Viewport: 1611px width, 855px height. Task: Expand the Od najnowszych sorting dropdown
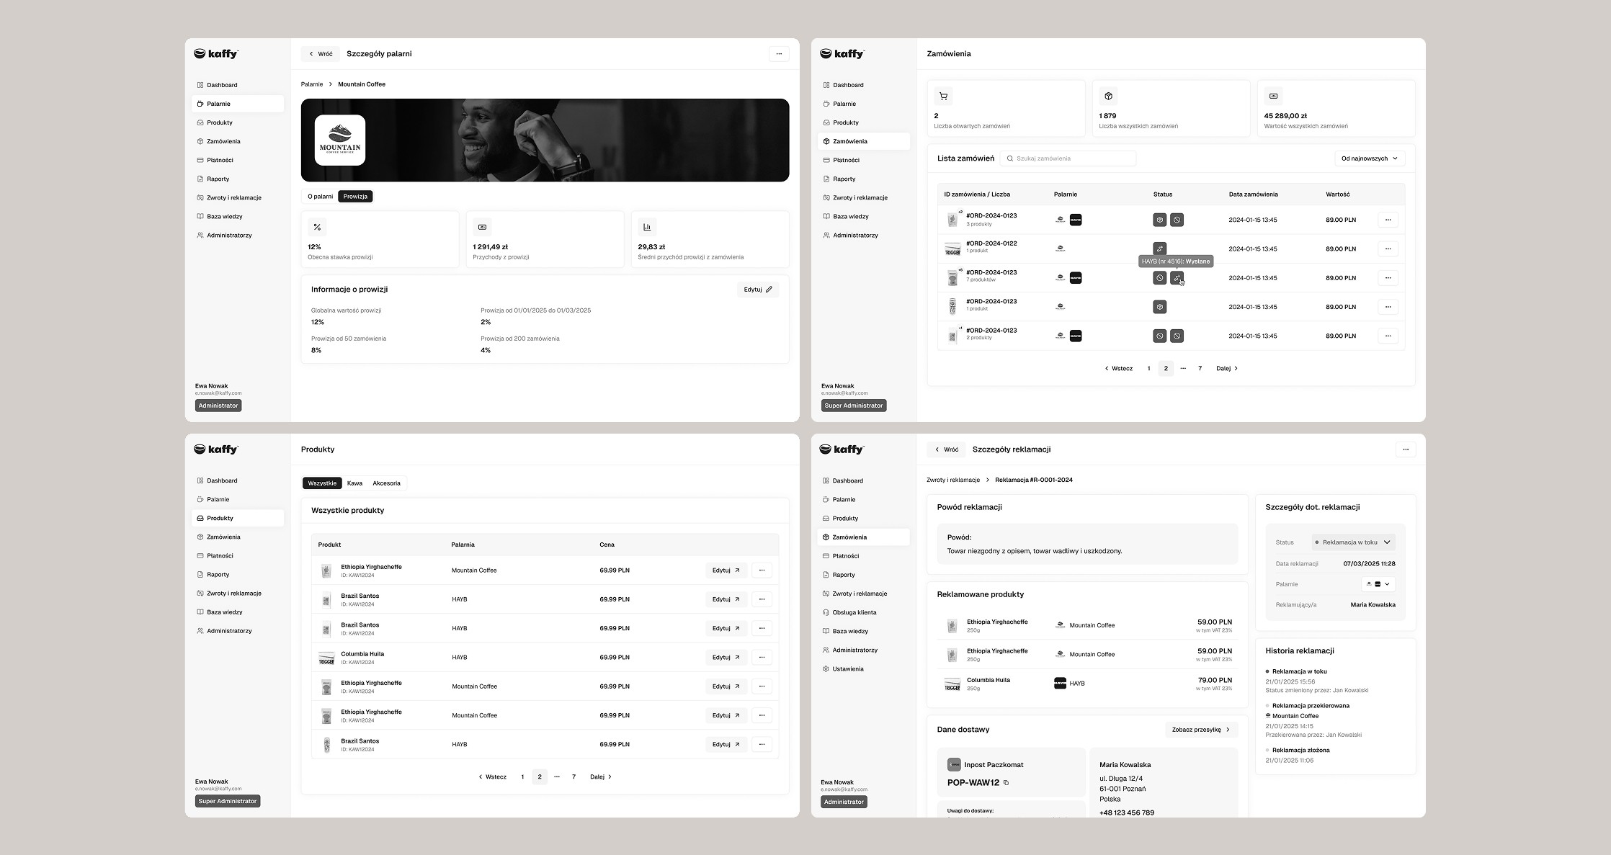tap(1369, 158)
